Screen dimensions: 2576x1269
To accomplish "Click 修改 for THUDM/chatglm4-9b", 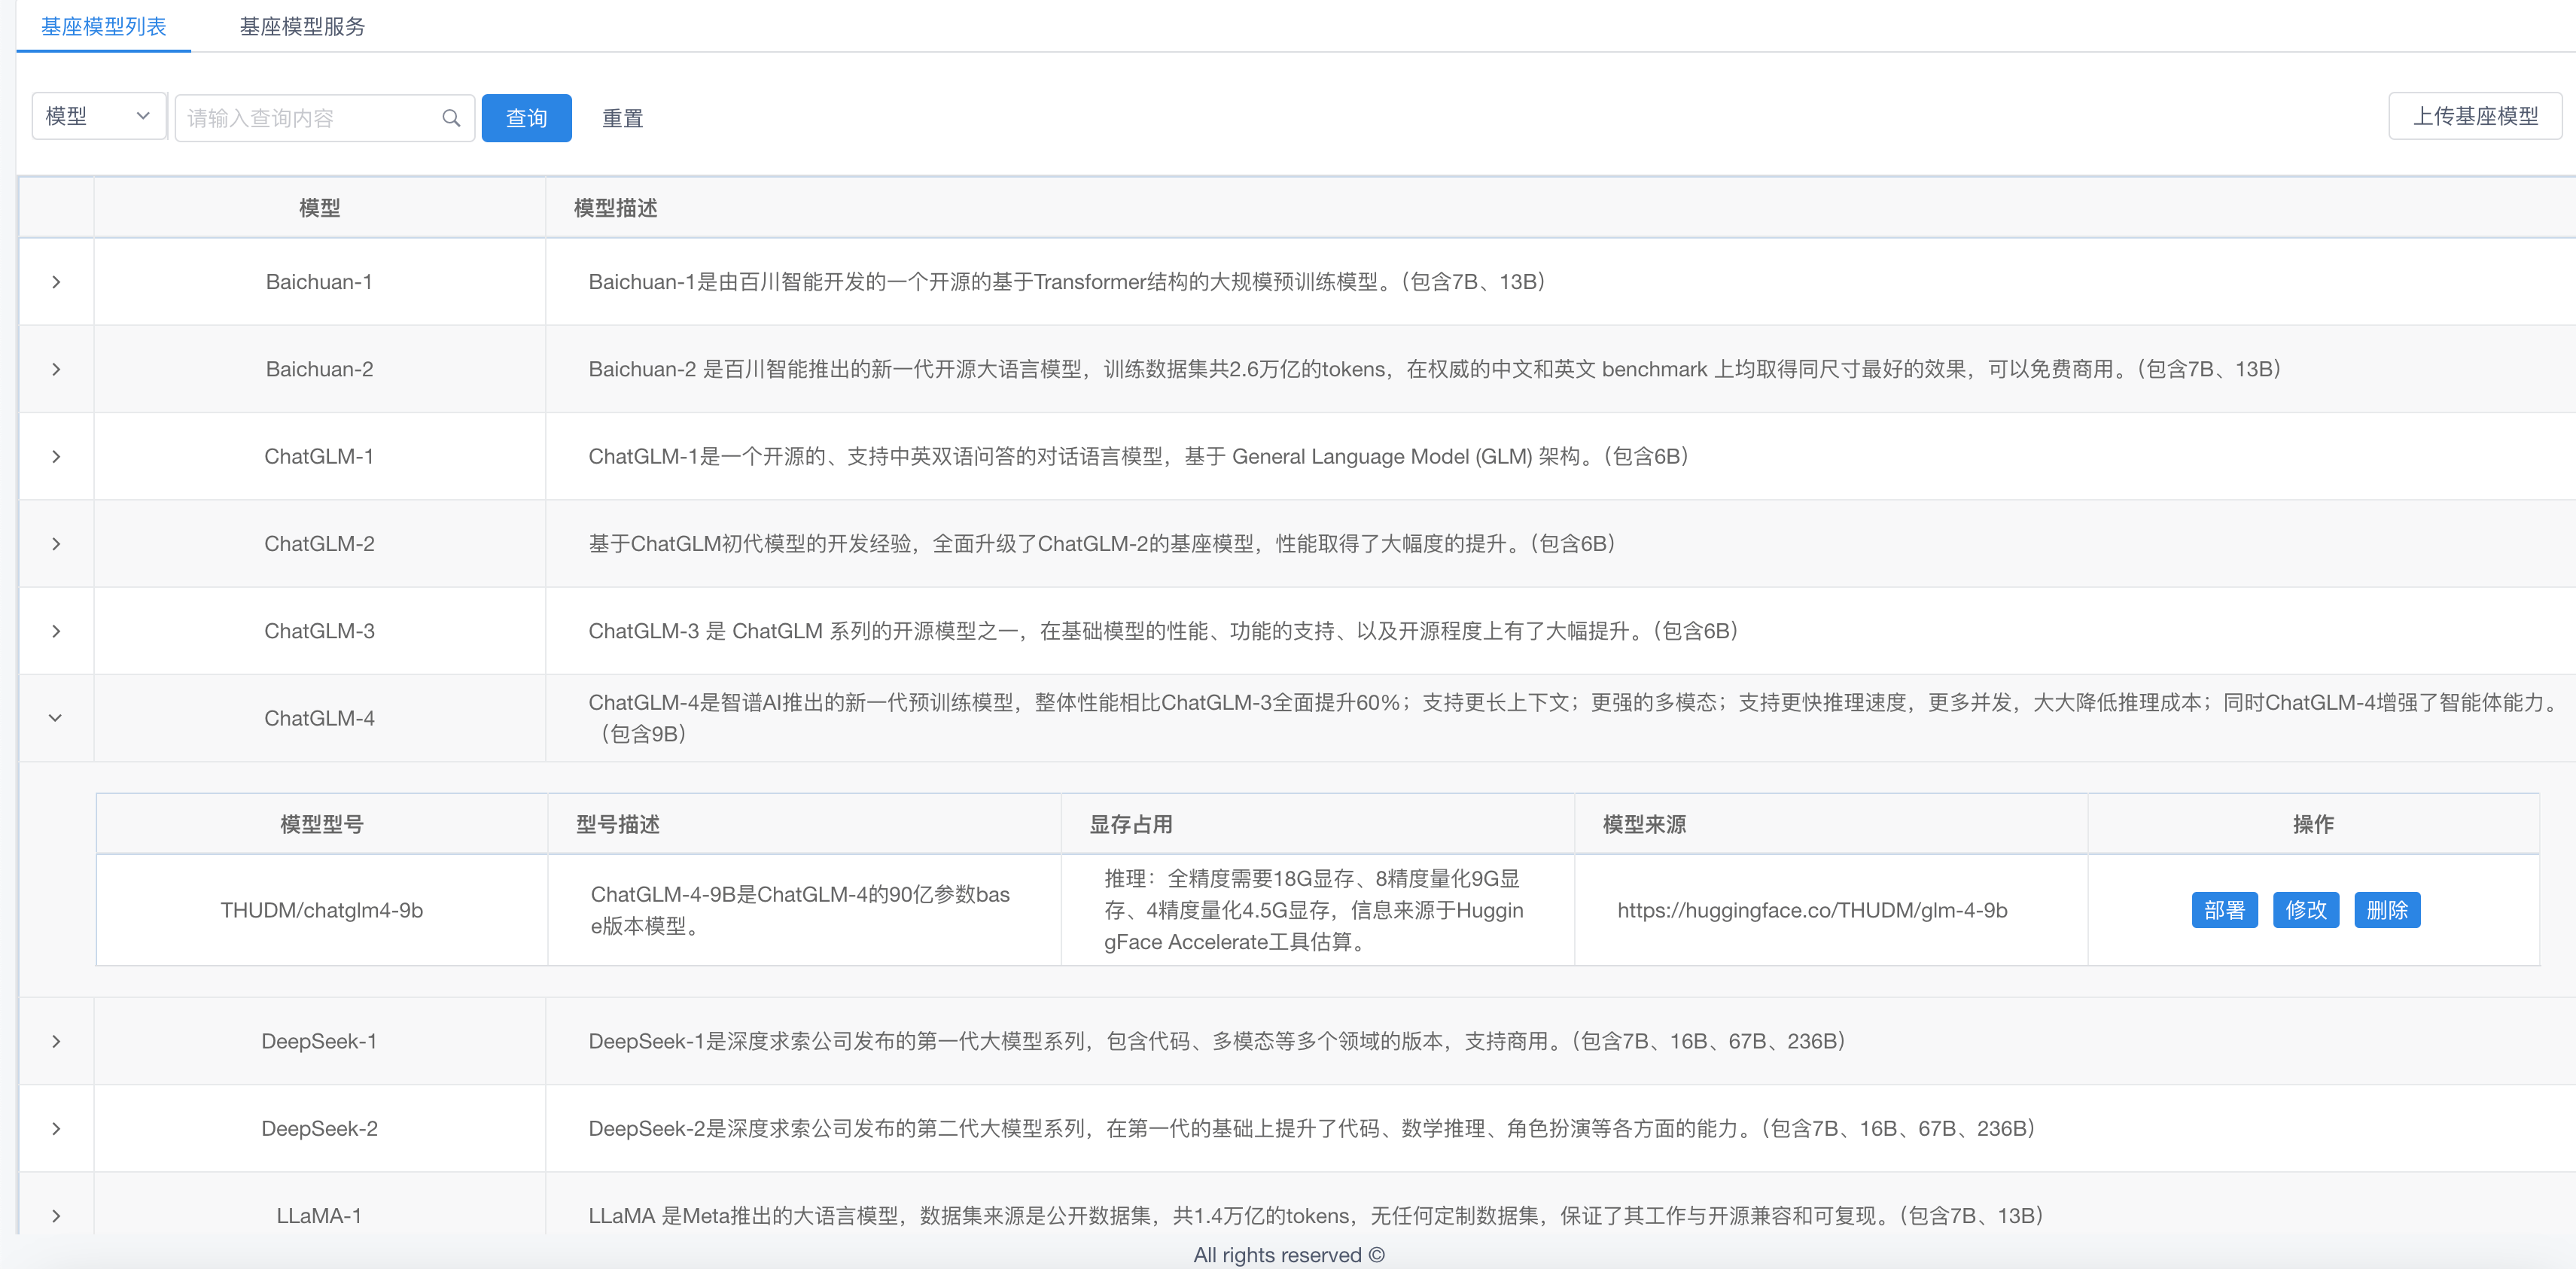I will click(x=2305, y=910).
